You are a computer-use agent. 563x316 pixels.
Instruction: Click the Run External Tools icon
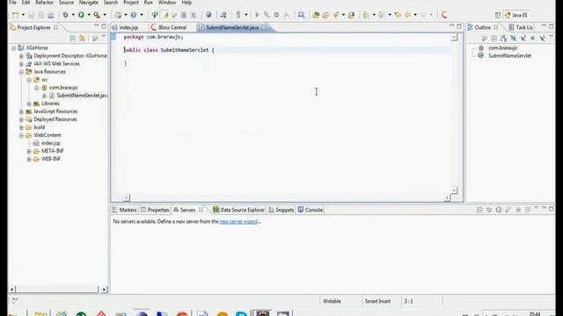pyautogui.click(x=97, y=15)
